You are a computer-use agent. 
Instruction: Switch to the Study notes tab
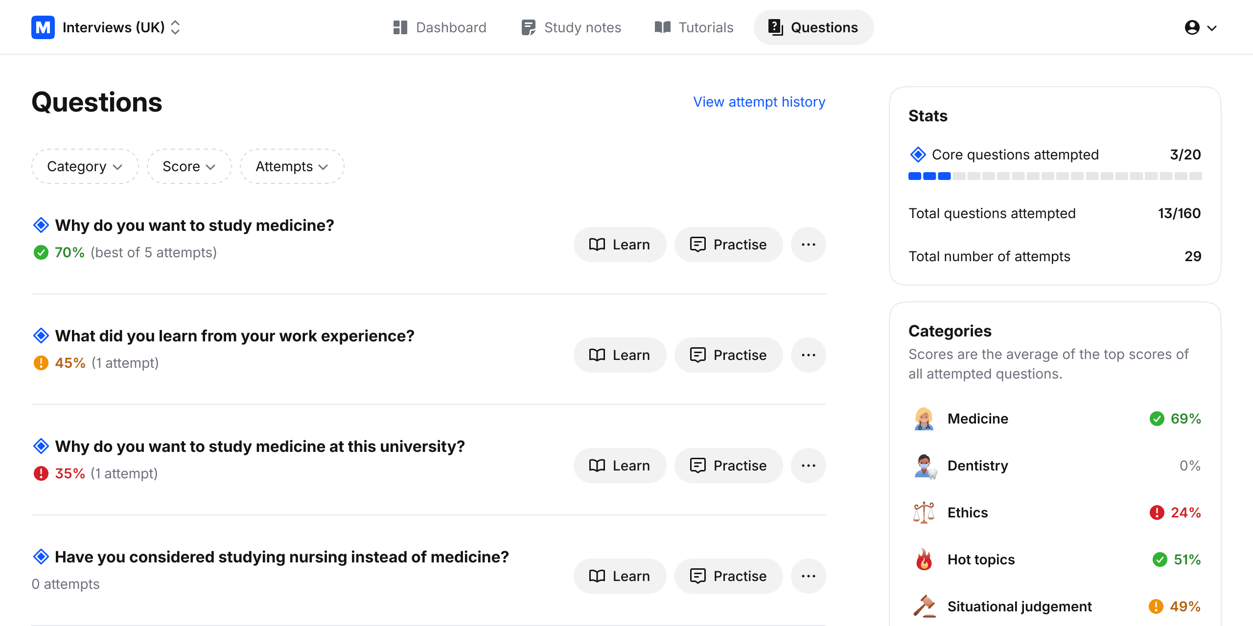[x=571, y=27]
